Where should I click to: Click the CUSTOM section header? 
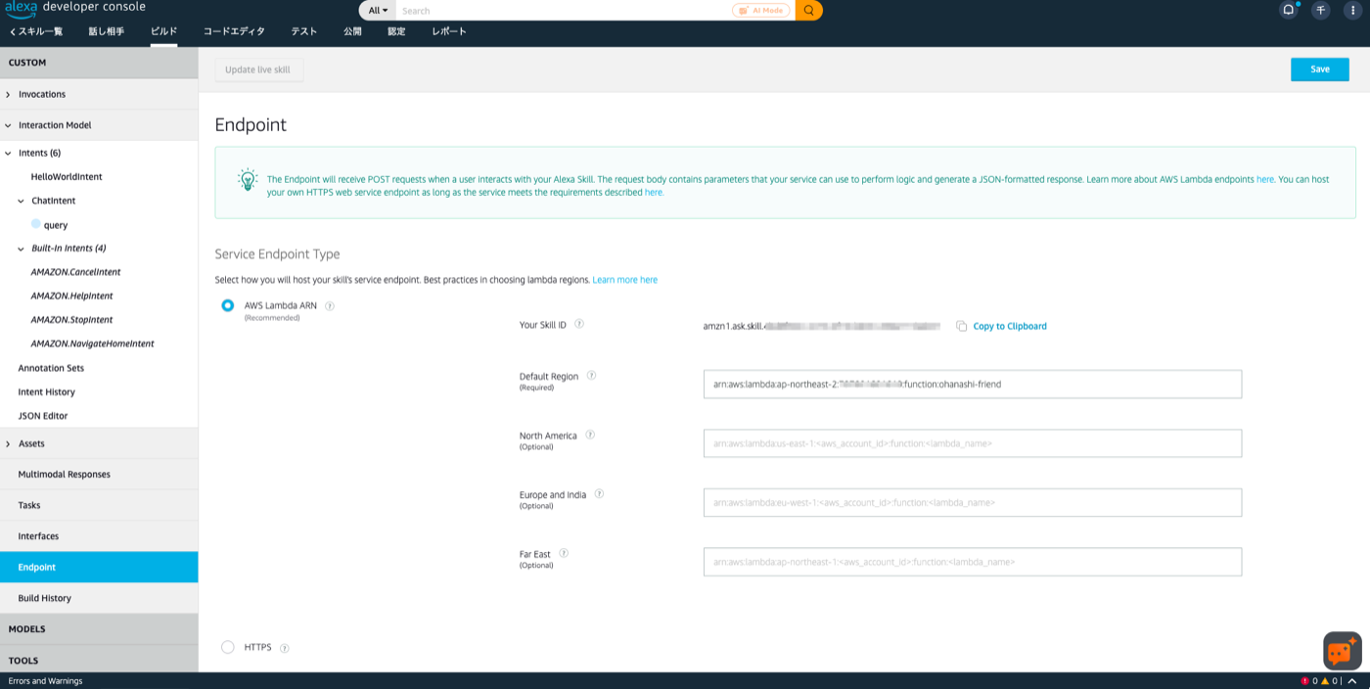coord(99,63)
